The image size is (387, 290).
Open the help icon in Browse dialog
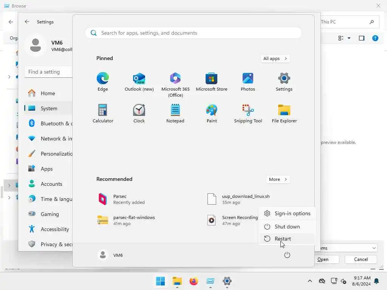tap(375, 38)
